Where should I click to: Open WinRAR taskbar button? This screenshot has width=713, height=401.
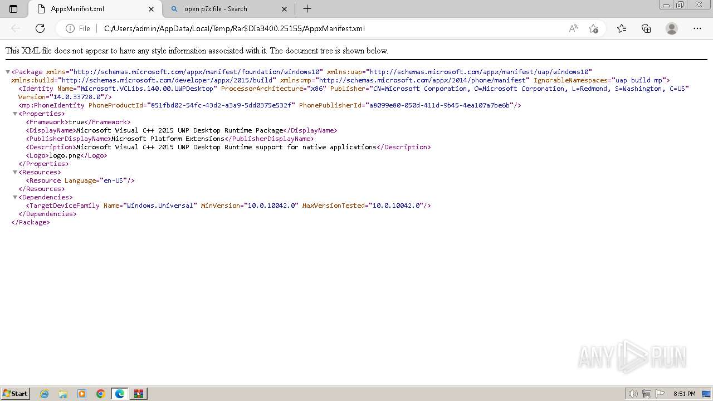139,394
